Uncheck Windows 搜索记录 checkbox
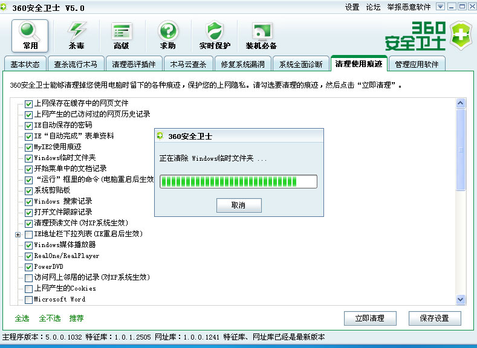Screen dimensions: 477x348 (28, 202)
